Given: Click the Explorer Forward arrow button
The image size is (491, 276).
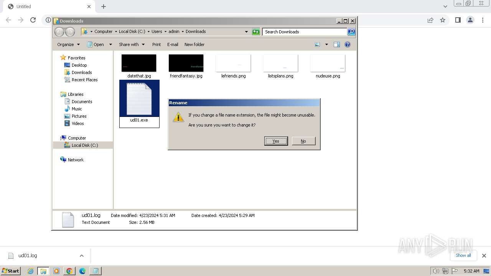Looking at the screenshot, I should (70, 32).
